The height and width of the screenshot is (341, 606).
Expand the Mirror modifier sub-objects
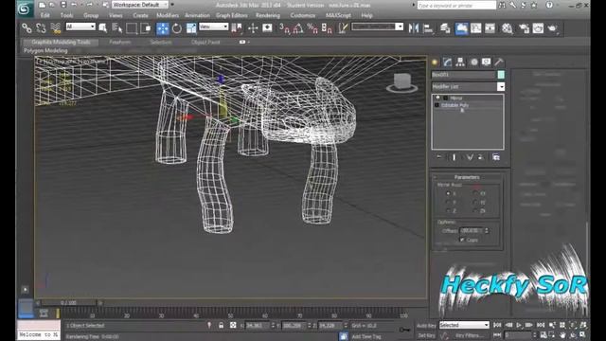coord(445,99)
